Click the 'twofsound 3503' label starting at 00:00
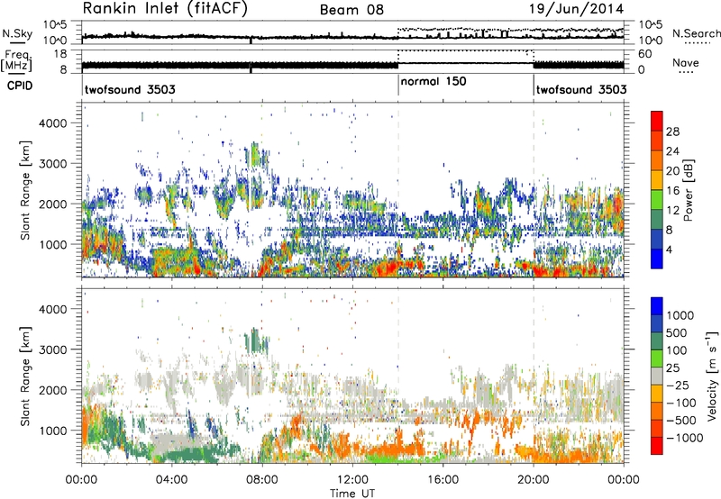 tap(130, 89)
